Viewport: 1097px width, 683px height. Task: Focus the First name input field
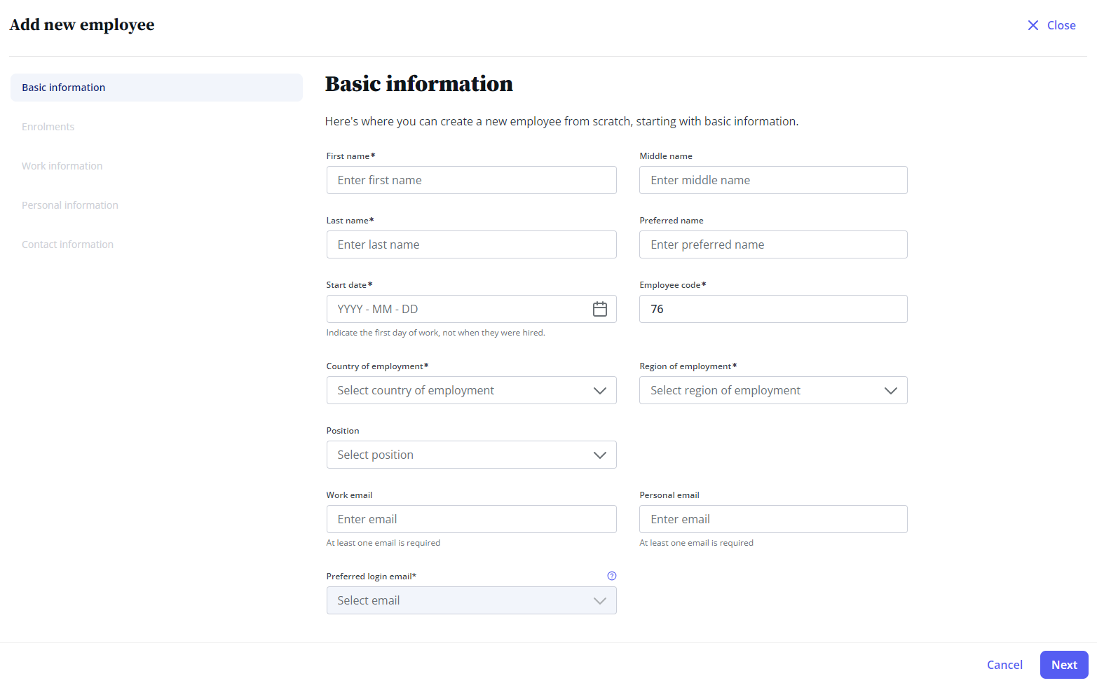[x=472, y=180]
